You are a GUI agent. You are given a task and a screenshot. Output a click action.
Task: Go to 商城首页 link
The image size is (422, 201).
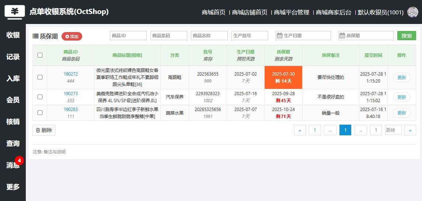pyautogui.click(x=213, y=13)
